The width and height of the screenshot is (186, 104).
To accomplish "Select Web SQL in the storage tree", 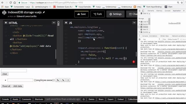I will [144, 29].
